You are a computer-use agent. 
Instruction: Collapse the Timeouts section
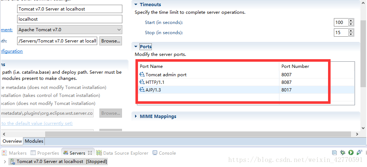(135, 4)
